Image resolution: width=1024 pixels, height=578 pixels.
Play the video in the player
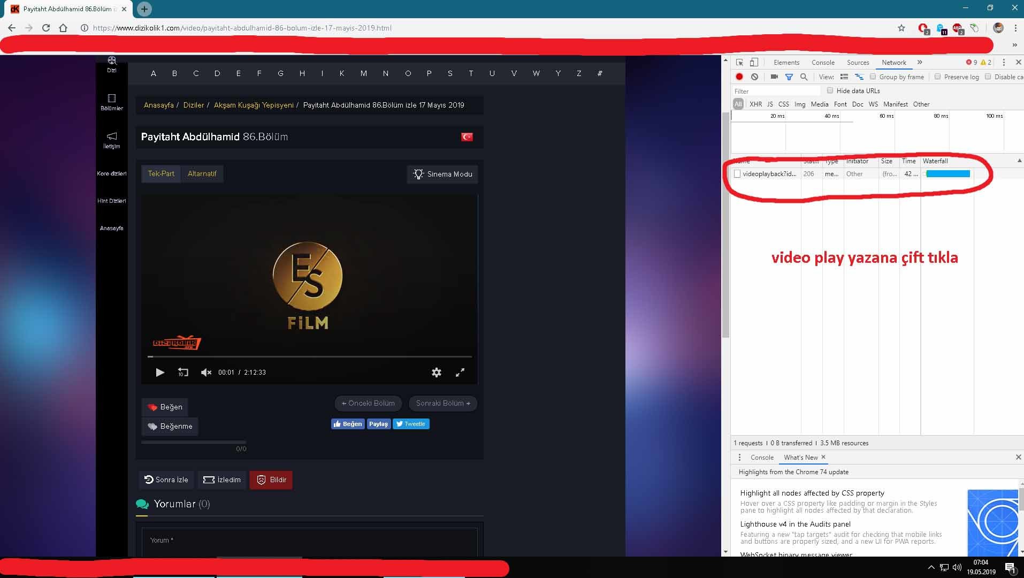pyautogui.click(x=159, y=372)
